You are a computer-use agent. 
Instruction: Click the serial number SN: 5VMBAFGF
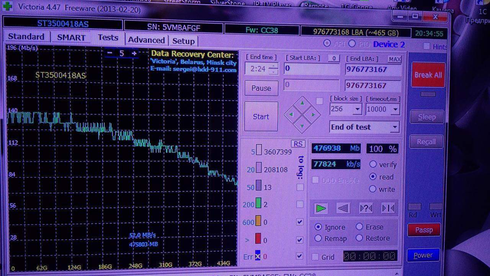[173, 27]
